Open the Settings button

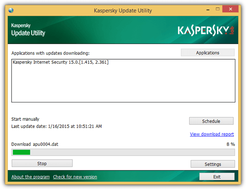point(213,164)
